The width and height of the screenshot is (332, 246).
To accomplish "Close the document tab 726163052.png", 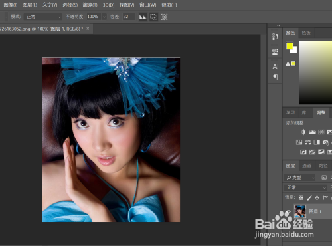I will 88,29.
